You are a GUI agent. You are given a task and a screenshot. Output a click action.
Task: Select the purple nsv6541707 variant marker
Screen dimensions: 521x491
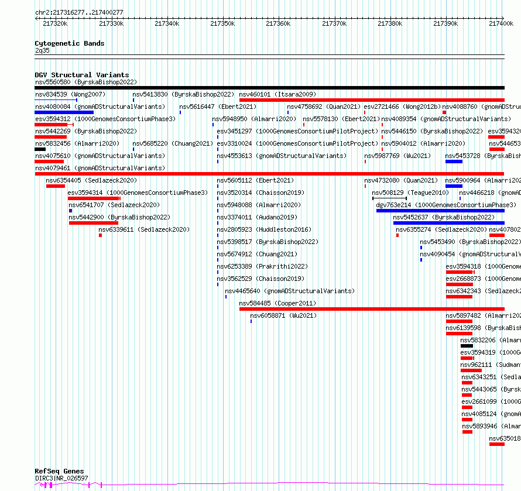click(x=70, y=211)
